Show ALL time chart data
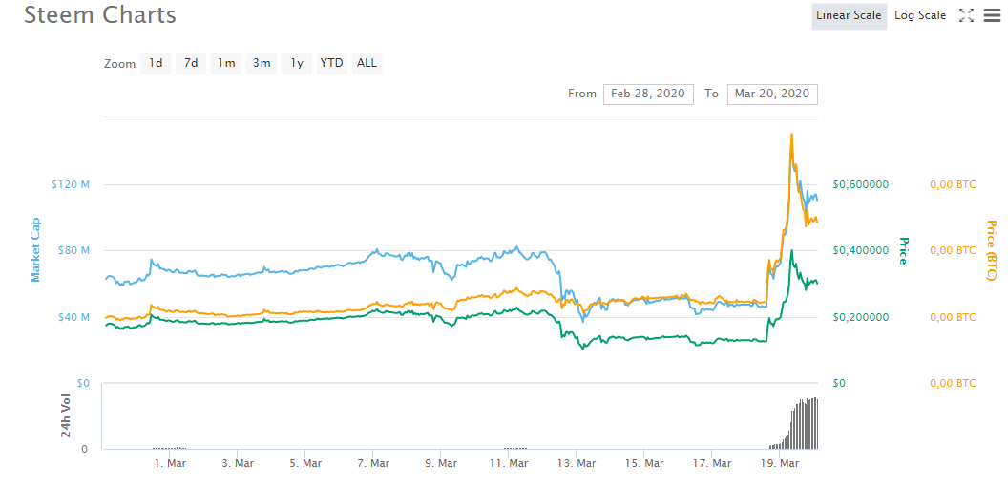The height and width of the screenshot is (488, 1008). coord(367,63)
